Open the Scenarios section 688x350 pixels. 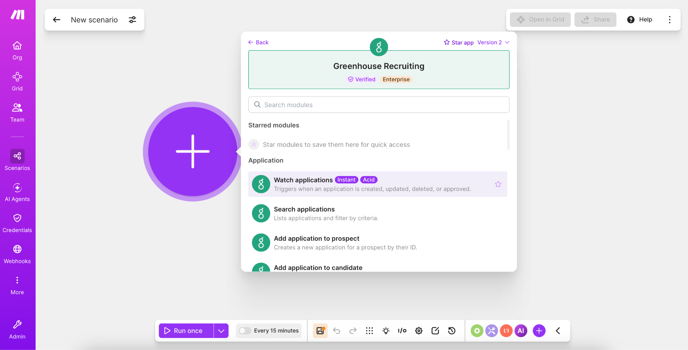pyautogui.click(x=17, y=160)
